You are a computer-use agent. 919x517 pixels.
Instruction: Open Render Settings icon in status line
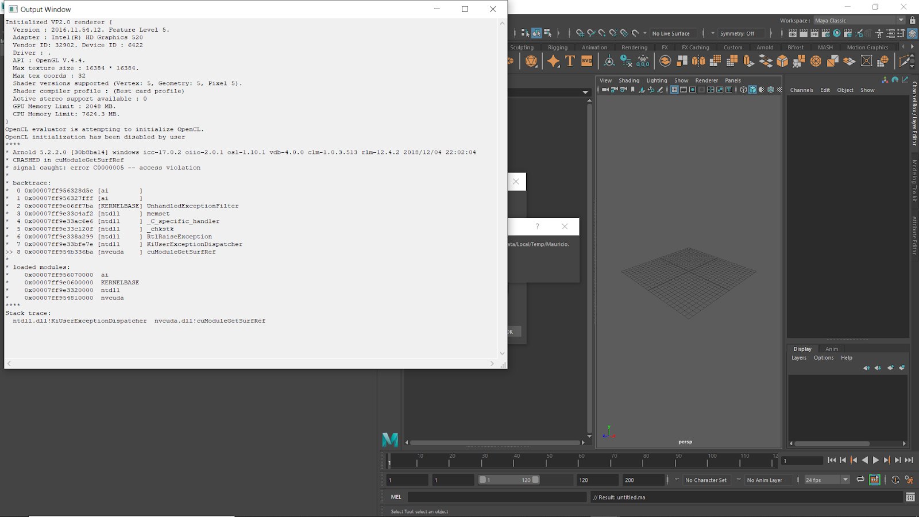(825, 33)
